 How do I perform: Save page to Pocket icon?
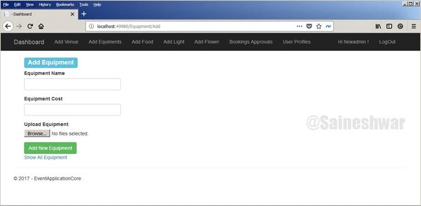click(x=310, y=26)
